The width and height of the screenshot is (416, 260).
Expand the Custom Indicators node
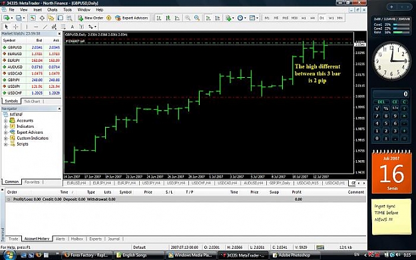(x=5, y=138)
